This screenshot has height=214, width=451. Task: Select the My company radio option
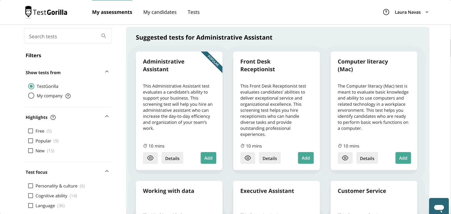[x=31, y=96]
